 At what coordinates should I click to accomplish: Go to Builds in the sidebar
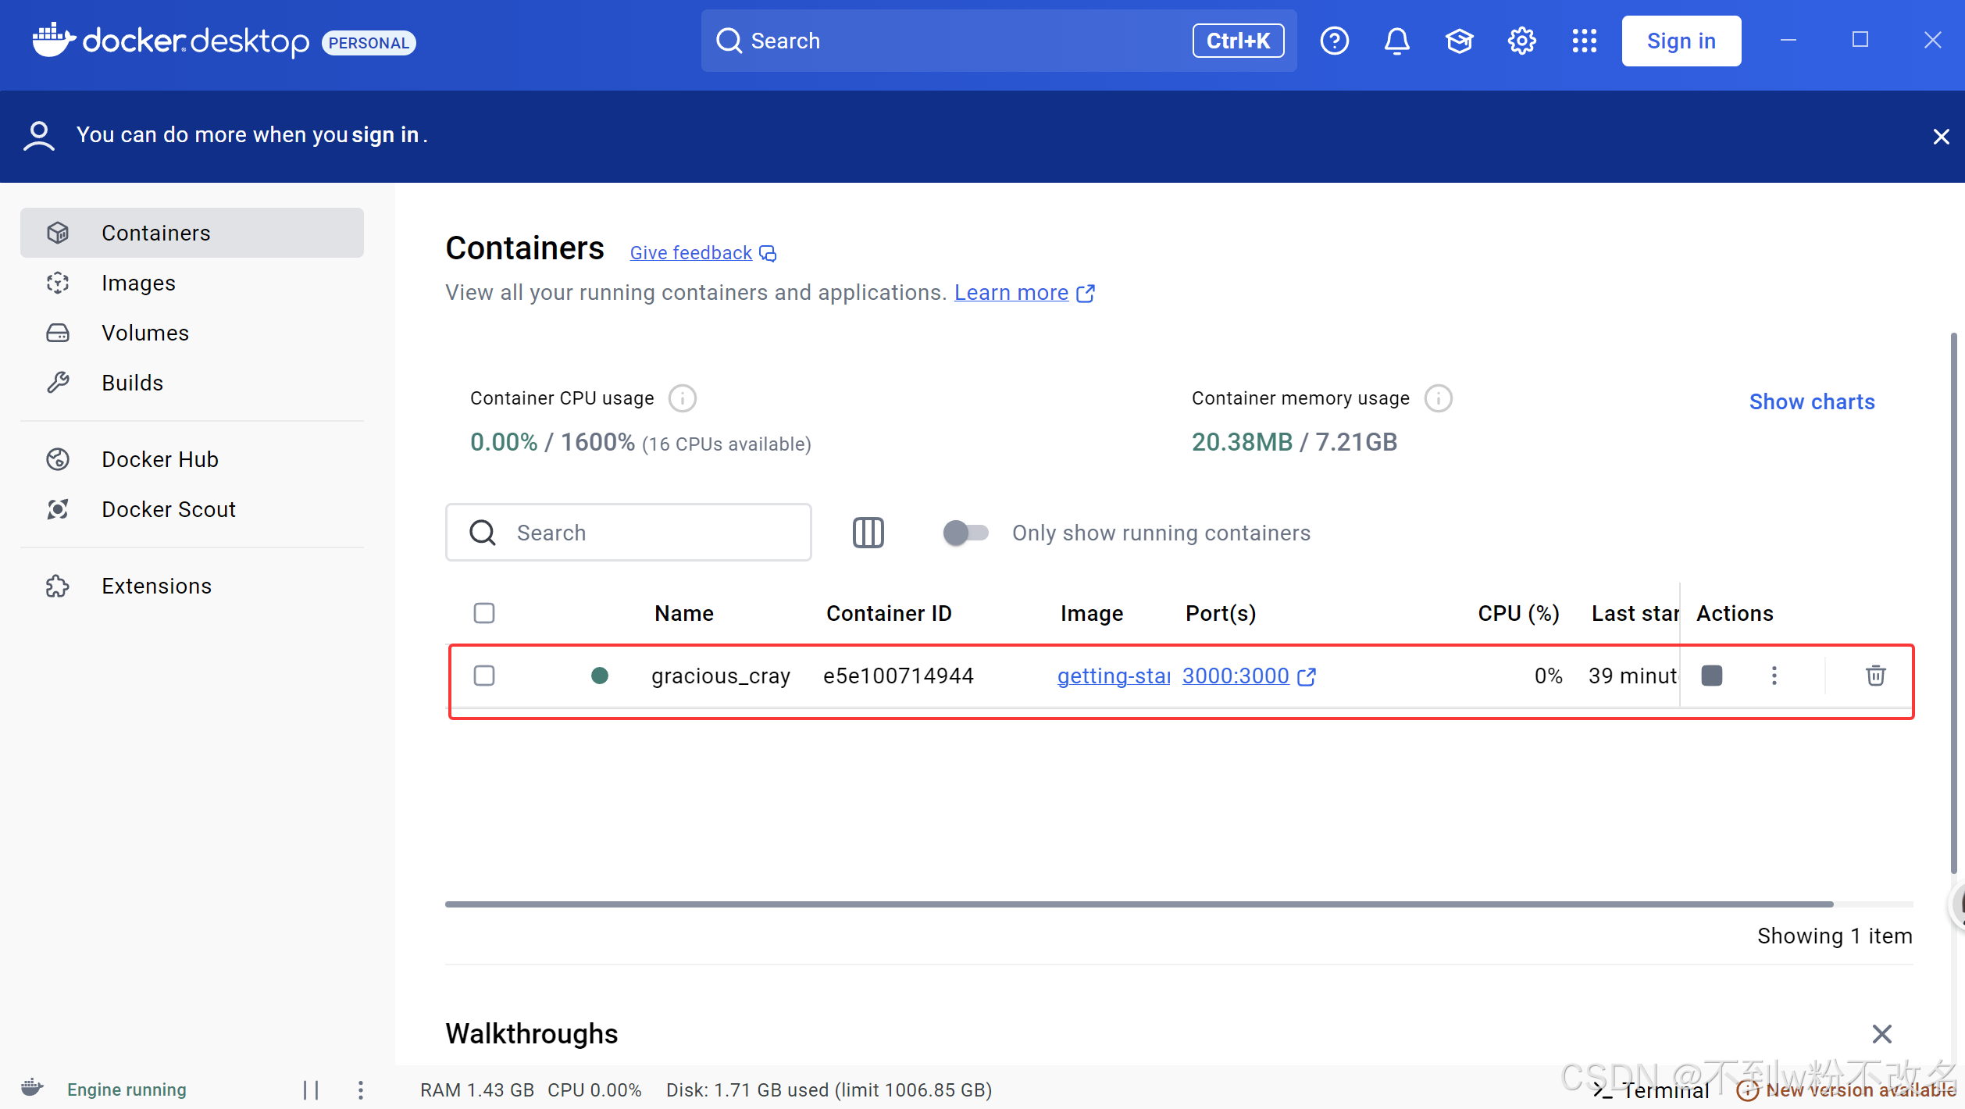[192, 383]
